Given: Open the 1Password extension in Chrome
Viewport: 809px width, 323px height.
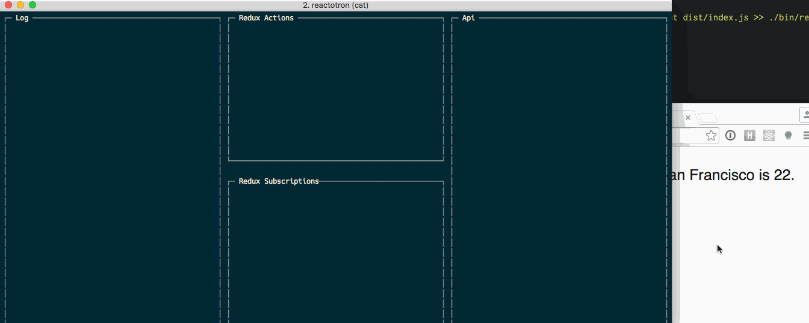Looking at the screenshot, I should 730,136.
